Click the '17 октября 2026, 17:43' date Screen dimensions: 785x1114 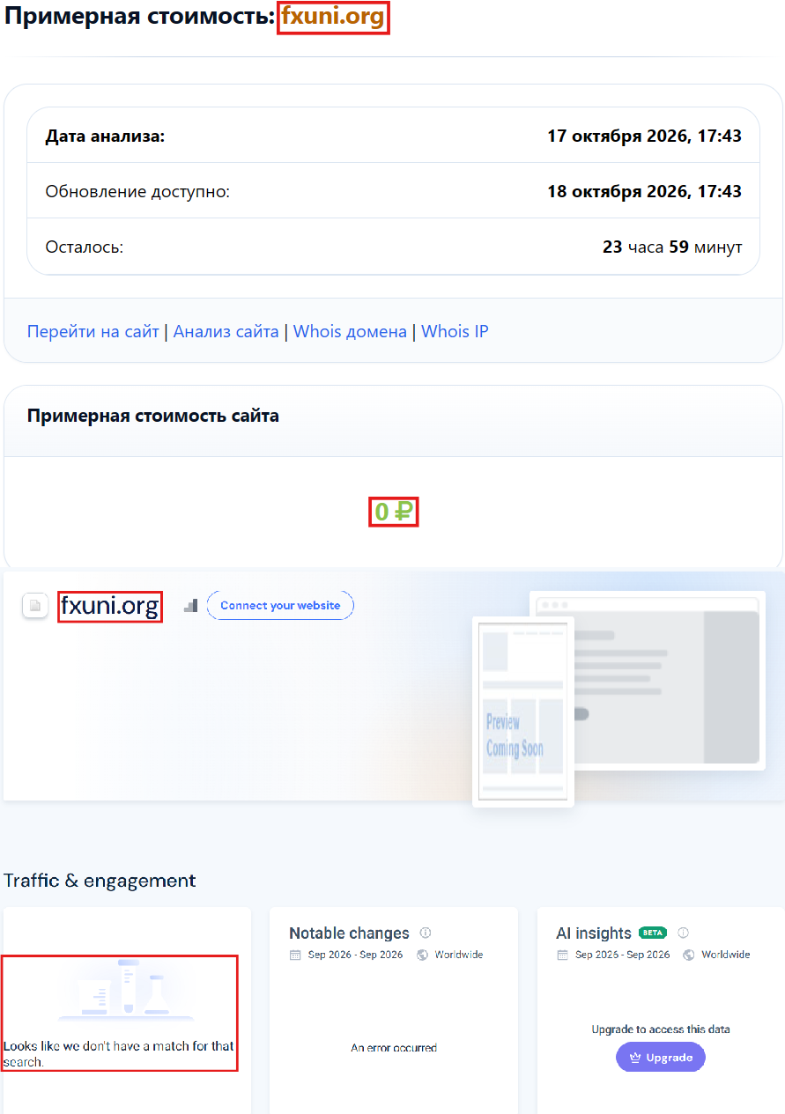tap(644, 136)
